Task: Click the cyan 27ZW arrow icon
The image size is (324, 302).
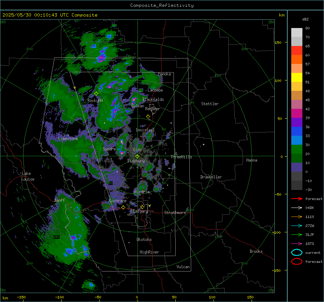Action: click(x=297, y=226)
